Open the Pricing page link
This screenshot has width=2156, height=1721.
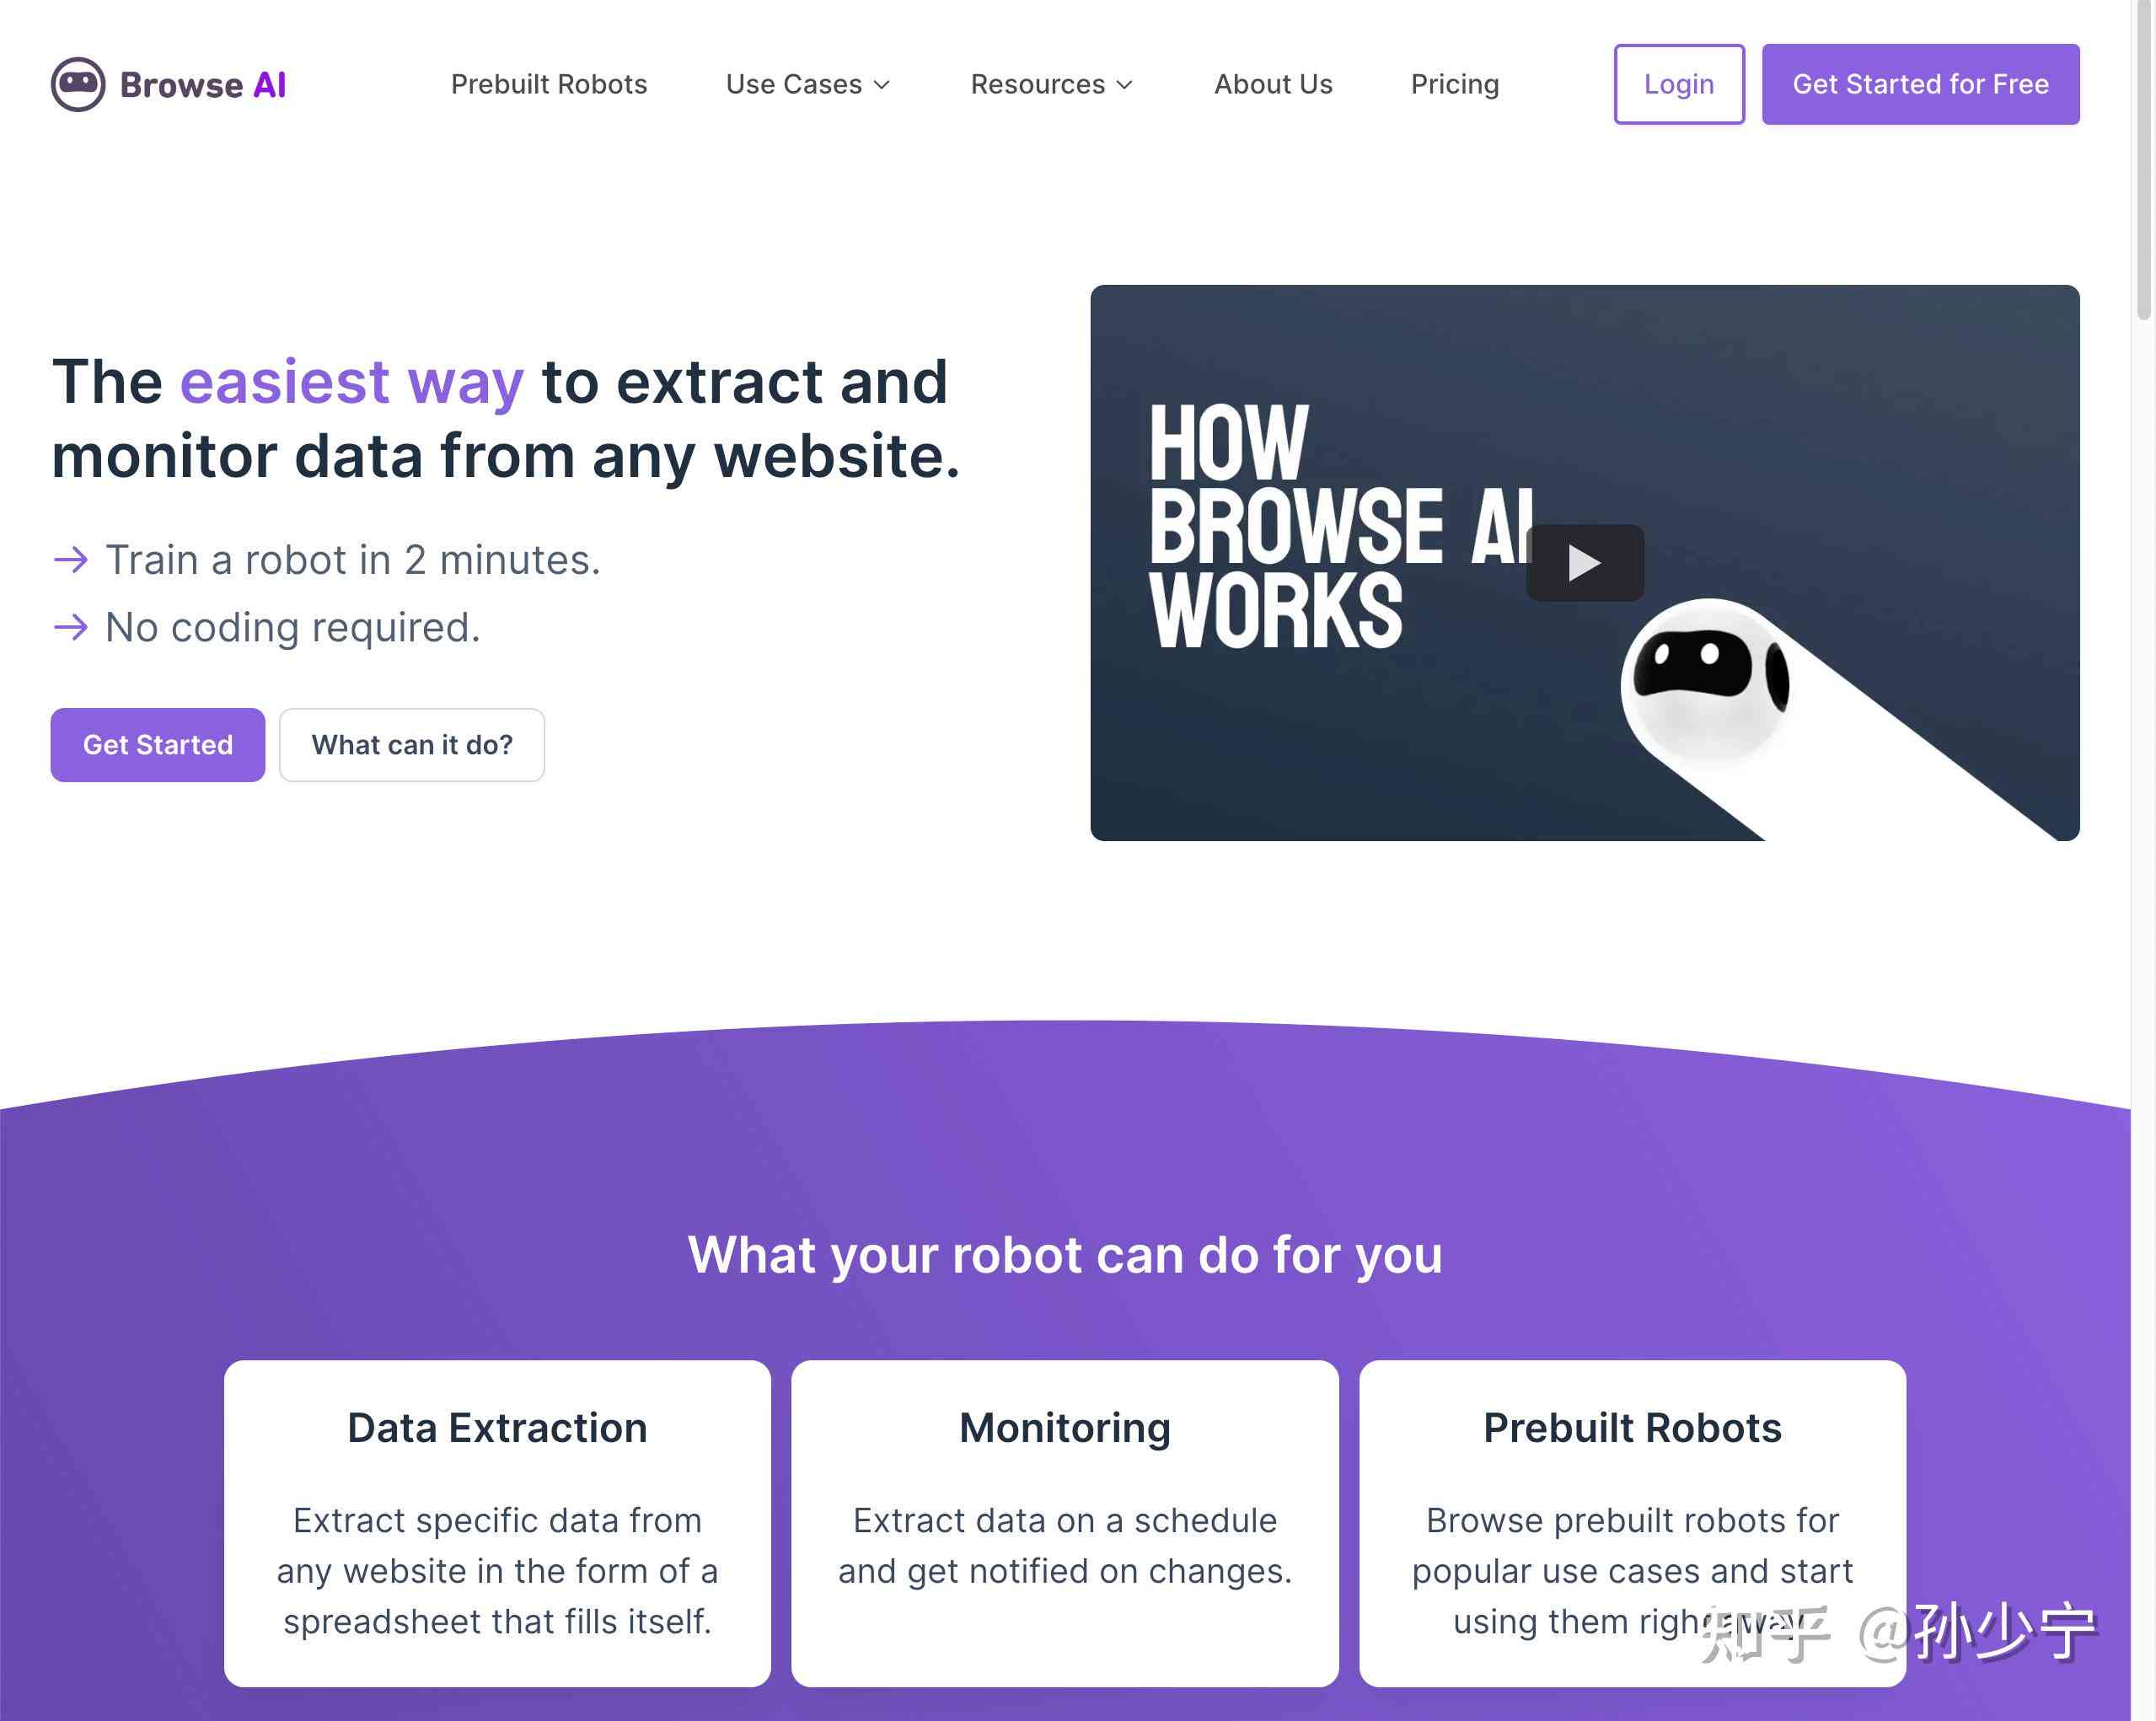pos(1454,83)
